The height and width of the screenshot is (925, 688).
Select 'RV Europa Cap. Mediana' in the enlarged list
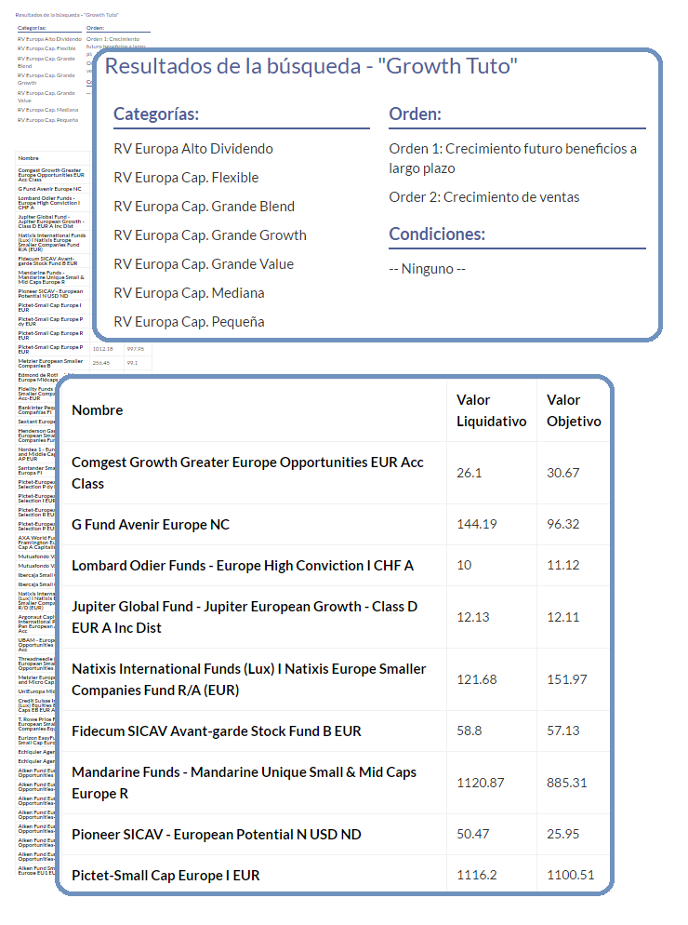189,293
